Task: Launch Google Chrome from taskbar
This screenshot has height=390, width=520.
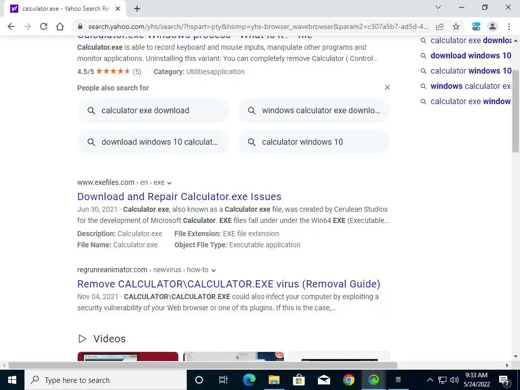Action: click(x=348, y=380)
